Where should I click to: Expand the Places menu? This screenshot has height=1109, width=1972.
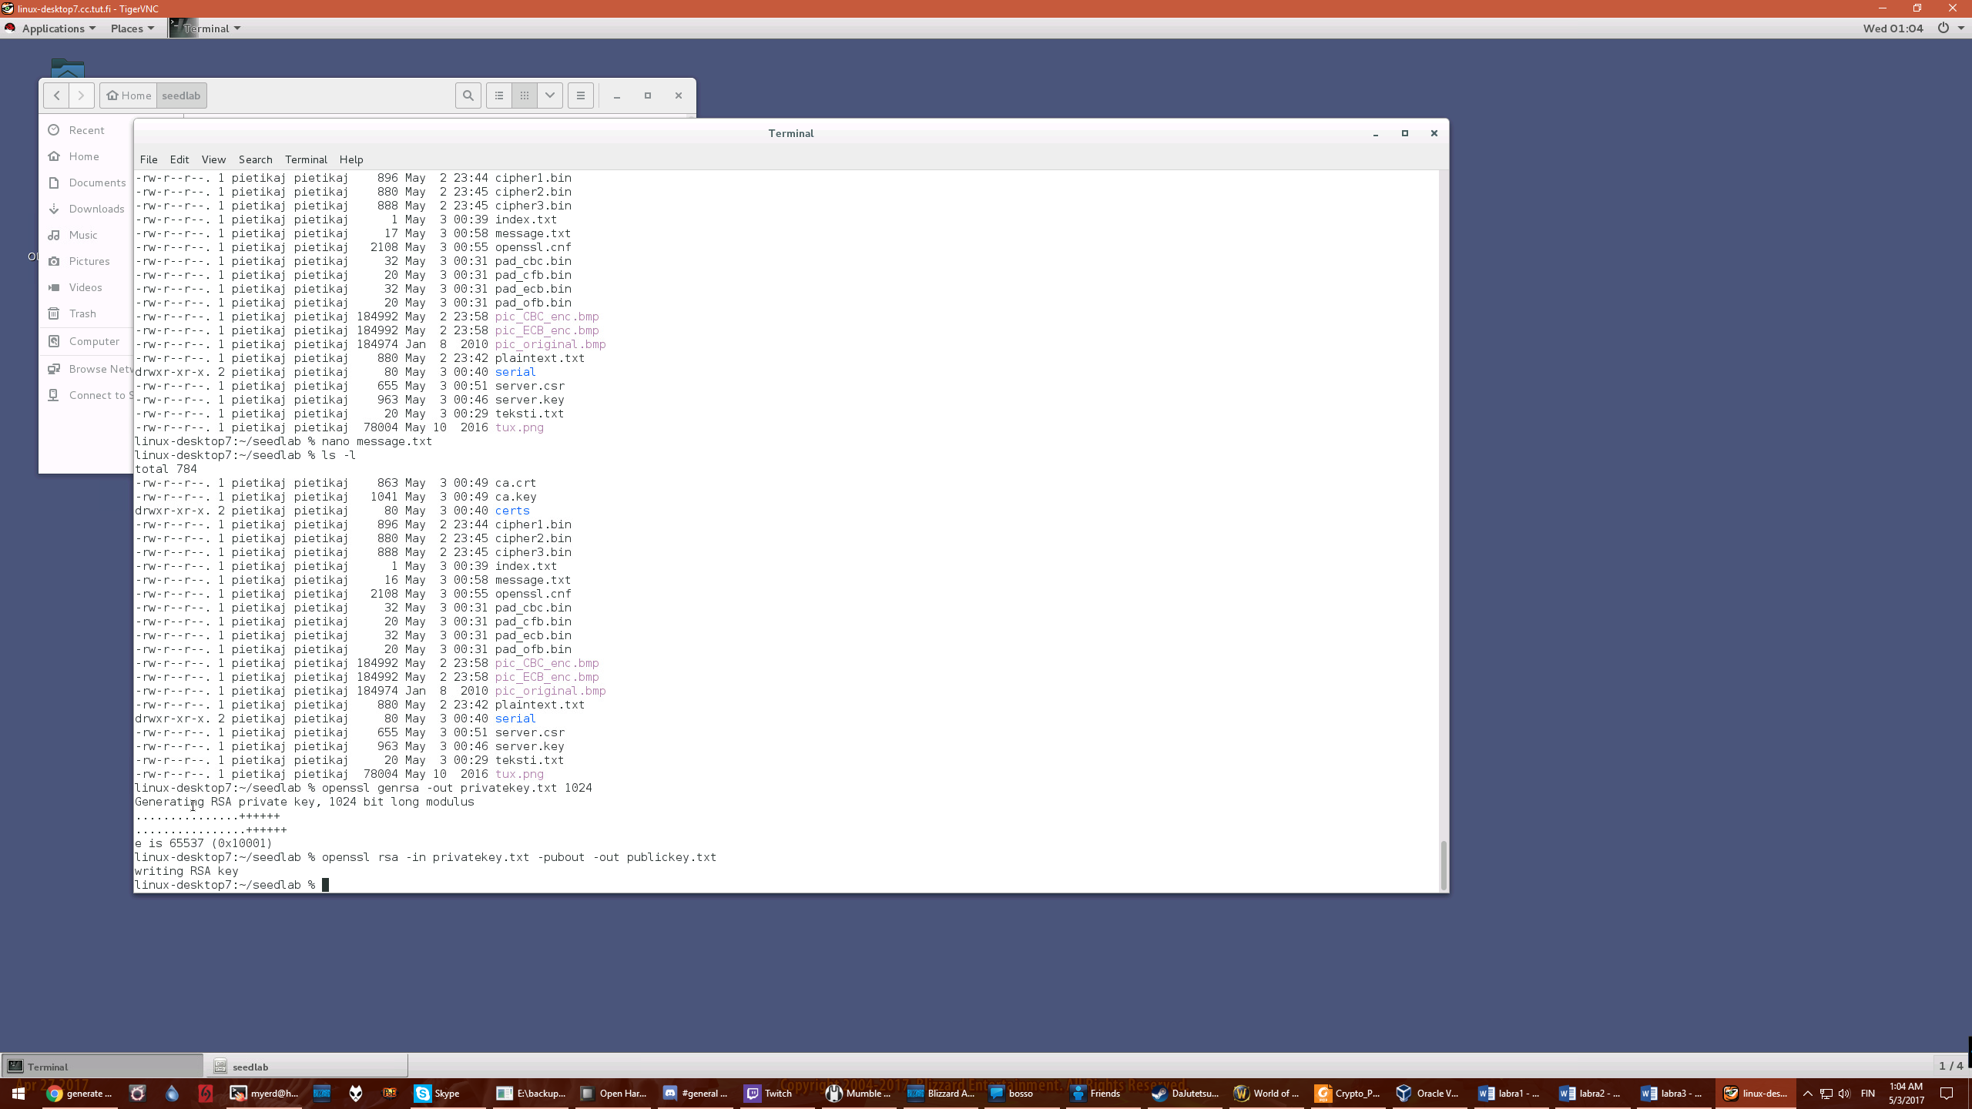(x=132, y=28)
